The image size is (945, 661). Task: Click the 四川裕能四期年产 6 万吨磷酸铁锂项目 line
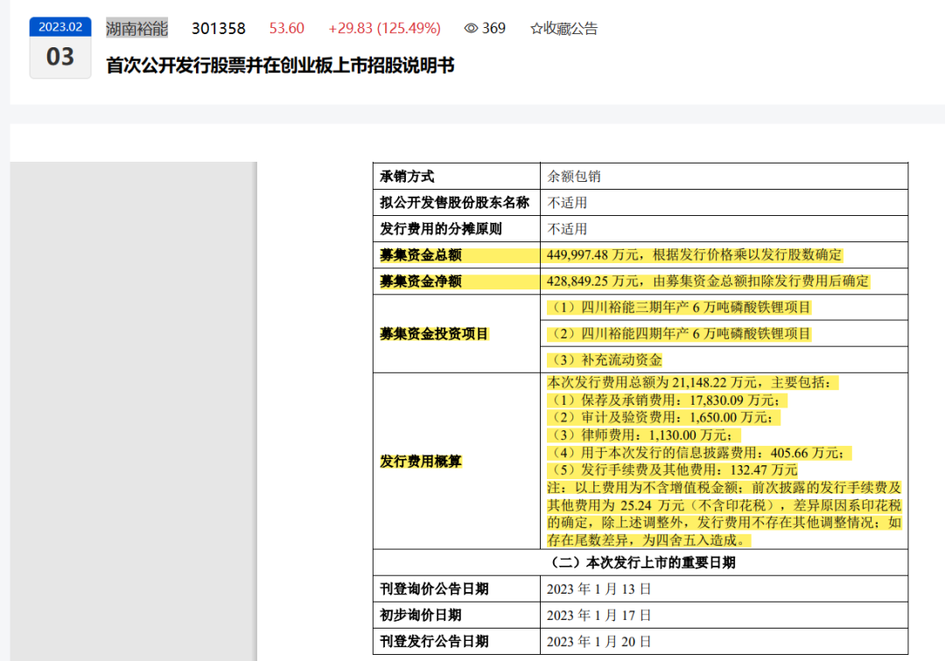[x=679, y=333]
